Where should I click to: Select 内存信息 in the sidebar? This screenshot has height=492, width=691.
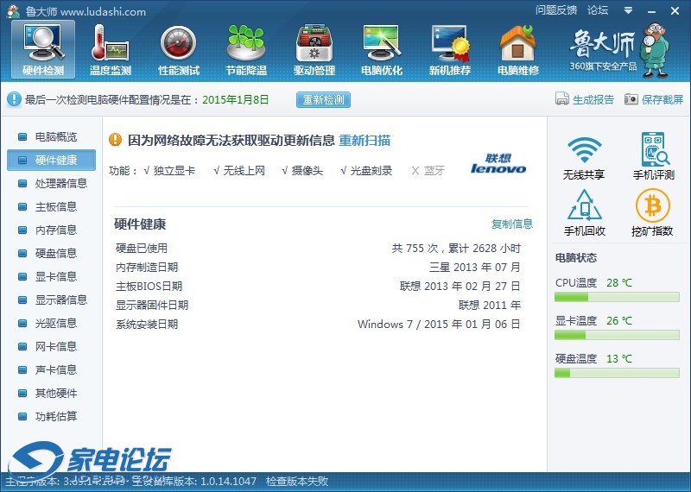tap(51, 230)
